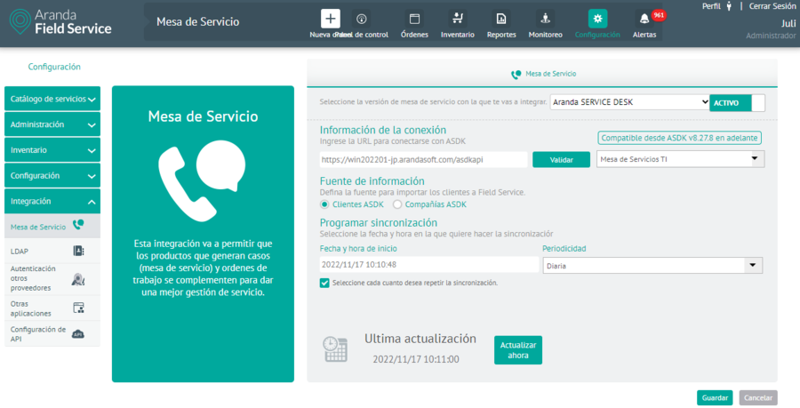
Task: Click the Compatible desde ASDK v8.27.8 label
Action: click(x=680, y=138)
